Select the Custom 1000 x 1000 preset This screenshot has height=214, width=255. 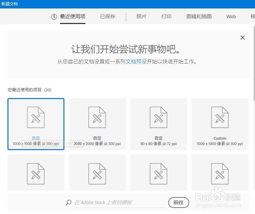point(220,124)
